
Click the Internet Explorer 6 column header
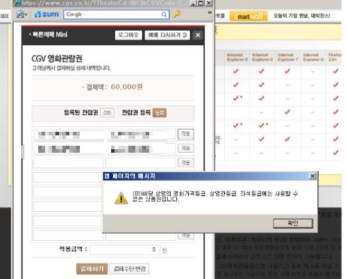click(x=313, y=57)
